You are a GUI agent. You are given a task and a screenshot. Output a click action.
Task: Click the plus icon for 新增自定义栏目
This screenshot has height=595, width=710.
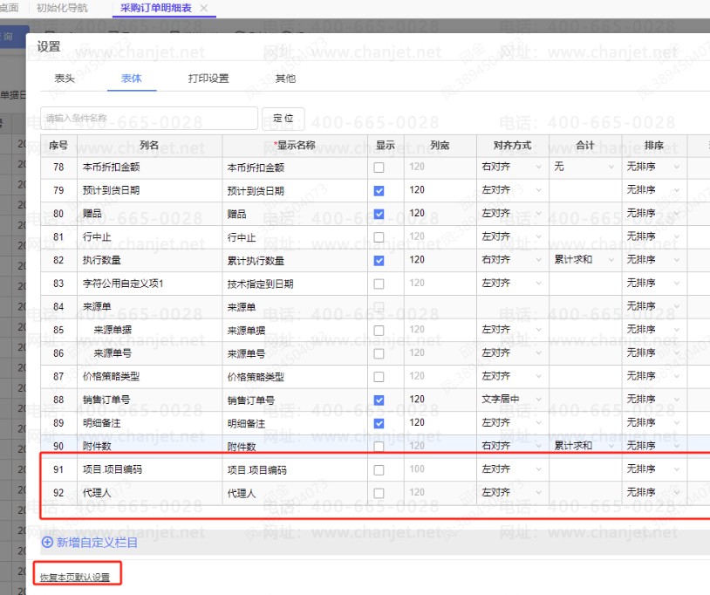47,542
